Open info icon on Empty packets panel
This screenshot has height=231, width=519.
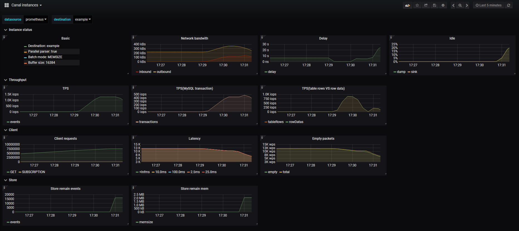(262, 137)
